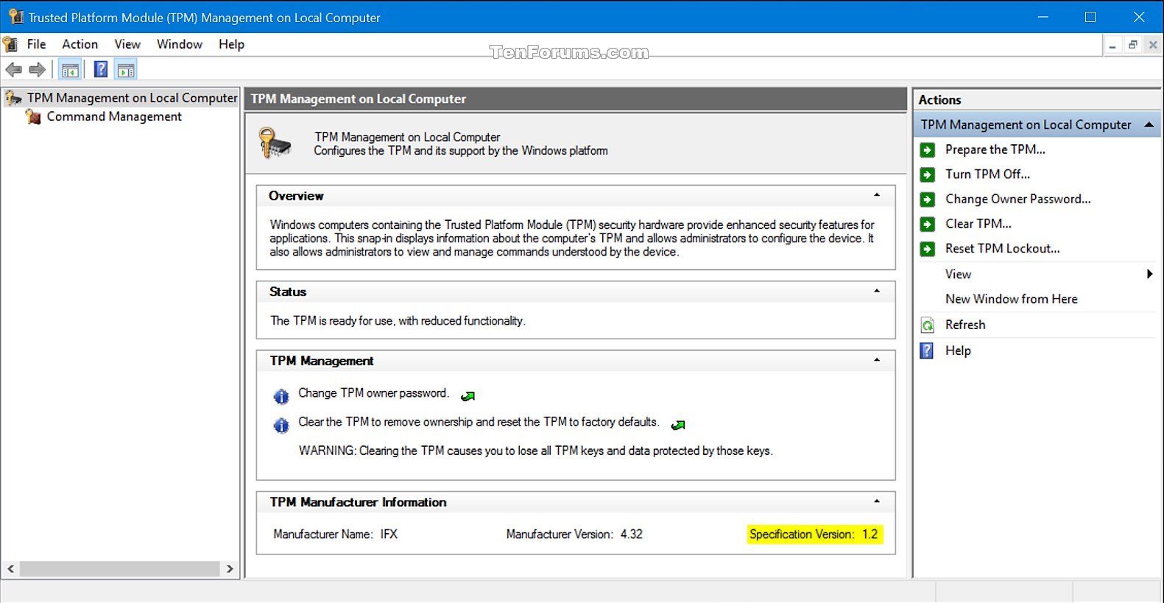Click the Forward arrow toolbar icon

[x=37, y=70]
